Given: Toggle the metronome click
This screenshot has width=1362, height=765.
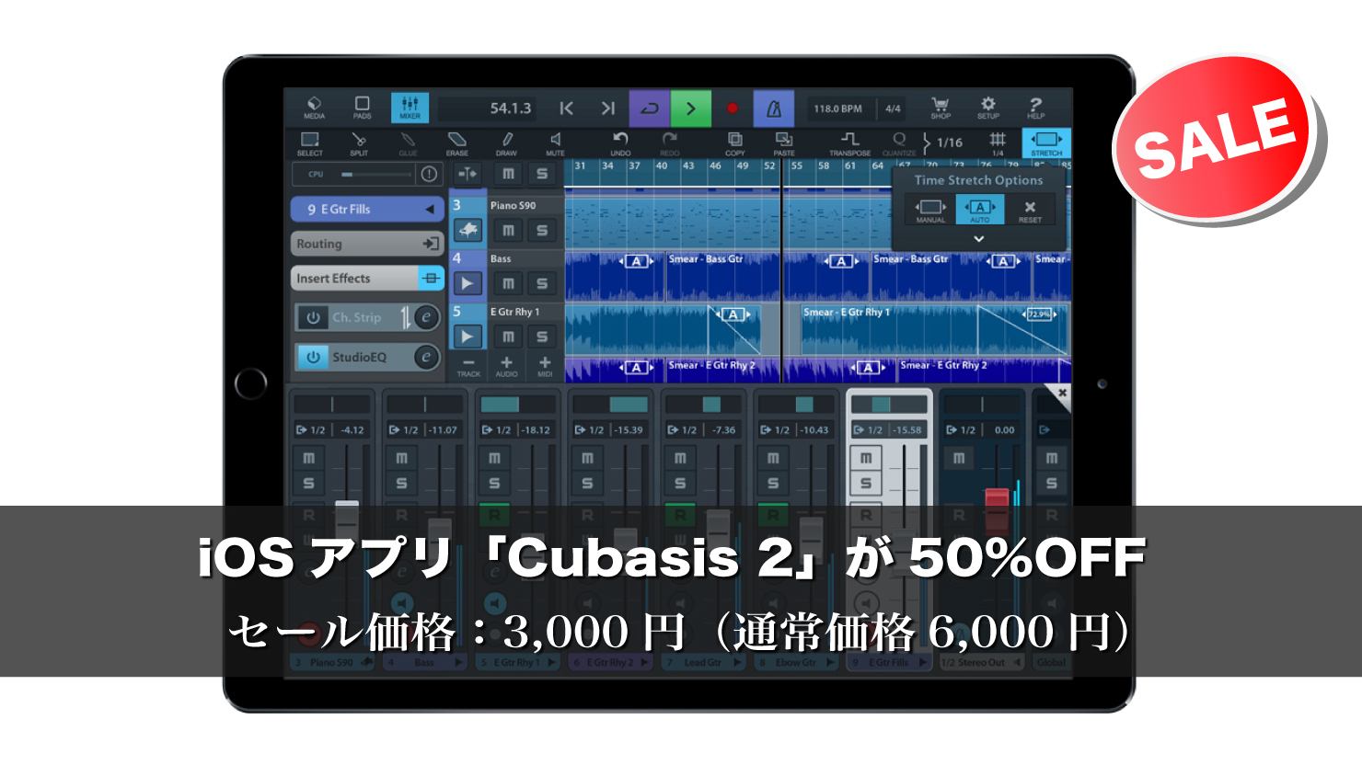Looking at the screenshot, I should (x=774, y=108).
